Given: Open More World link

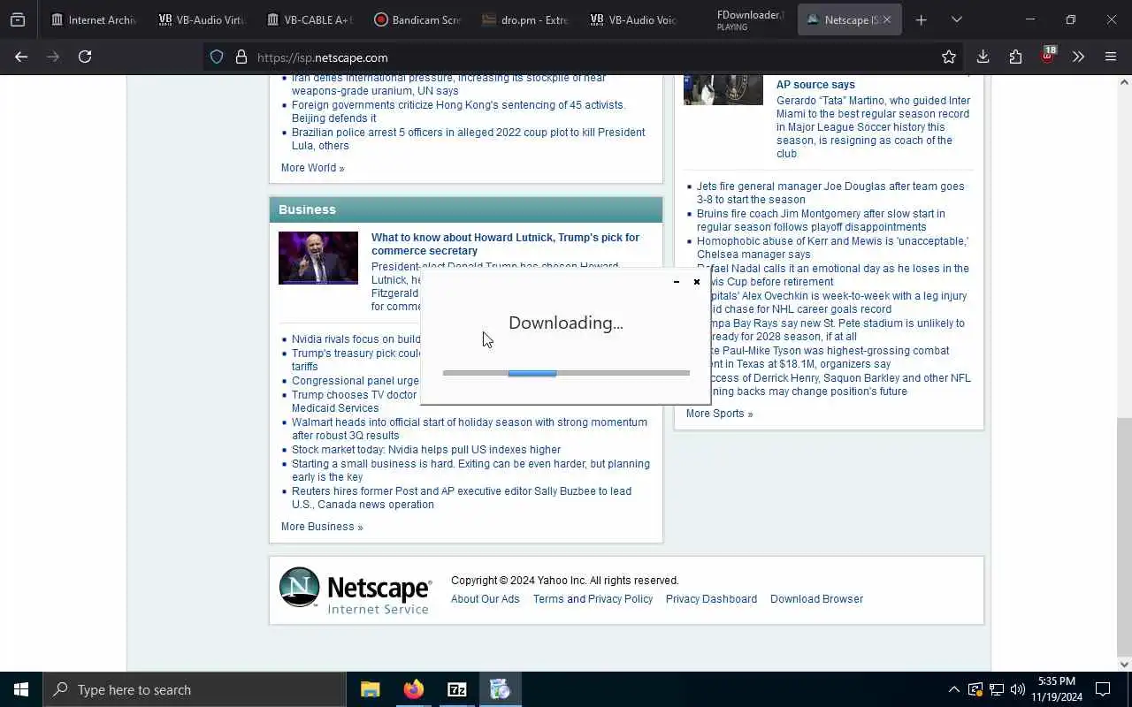Looking at the screenshot, I should (x=312, y=168).
